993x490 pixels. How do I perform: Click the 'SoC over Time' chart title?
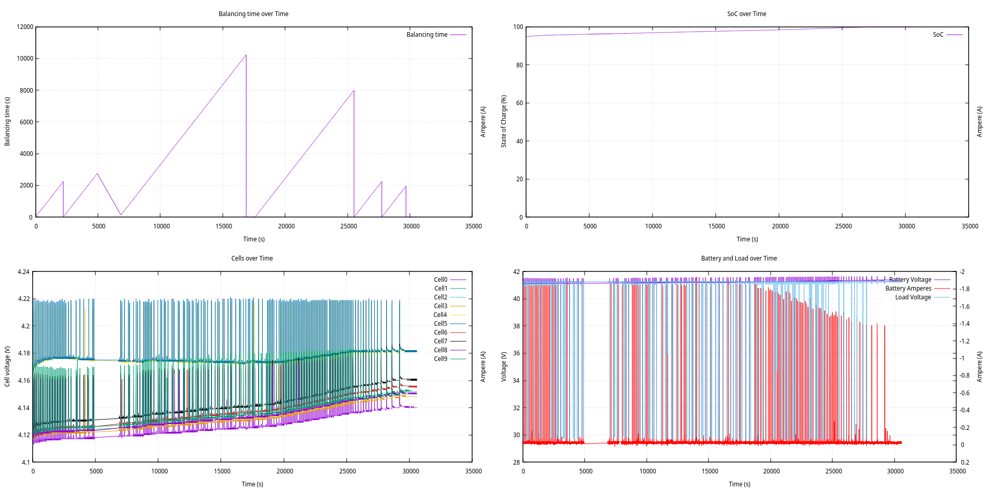tap(746, 14)
